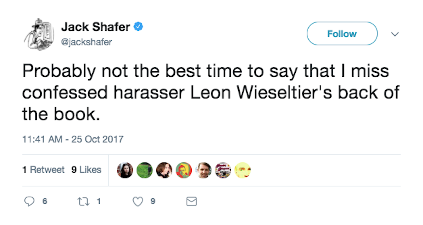Expand the tweet options chevron
The height and width of the screenshot is (225, 423).
click(x=395, y=34)
